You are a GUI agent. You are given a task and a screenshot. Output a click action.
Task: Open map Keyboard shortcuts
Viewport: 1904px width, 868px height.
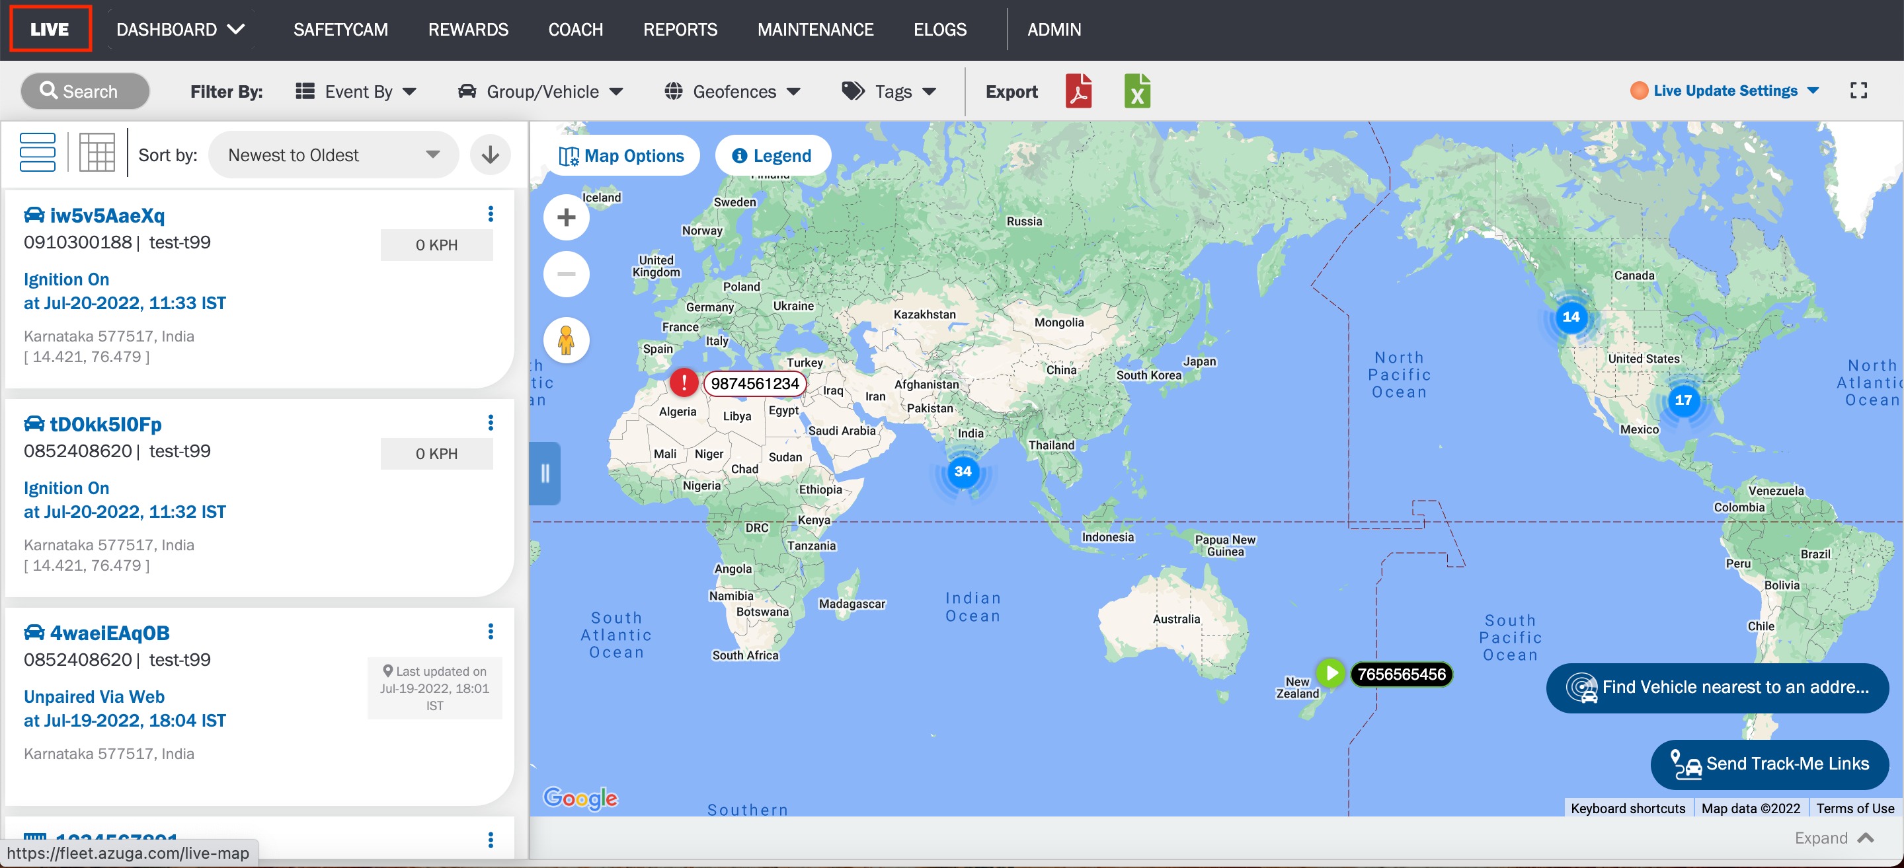coord(1628,808)
